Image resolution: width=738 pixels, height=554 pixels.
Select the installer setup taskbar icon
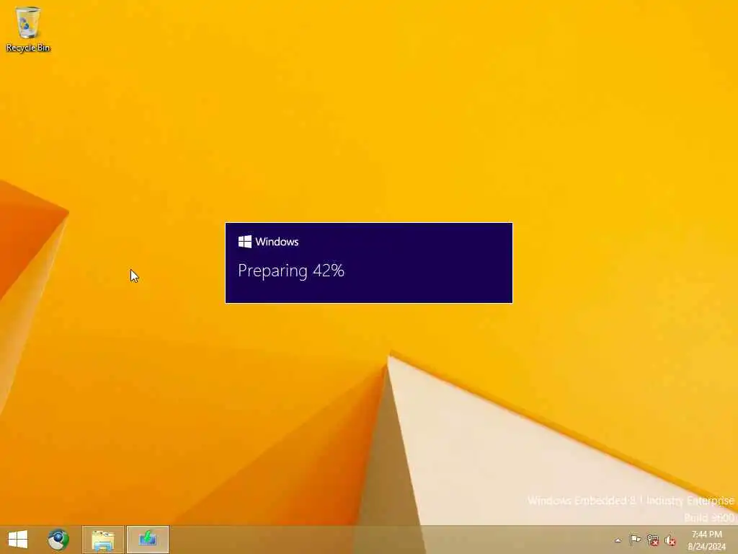(x=147, y=540)
